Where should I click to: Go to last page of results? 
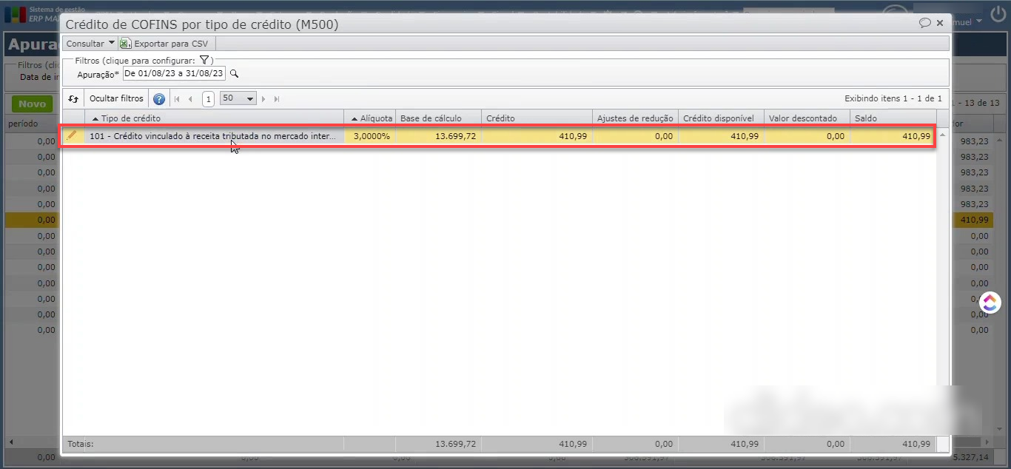pyautogui.click(x=277, y=99)
